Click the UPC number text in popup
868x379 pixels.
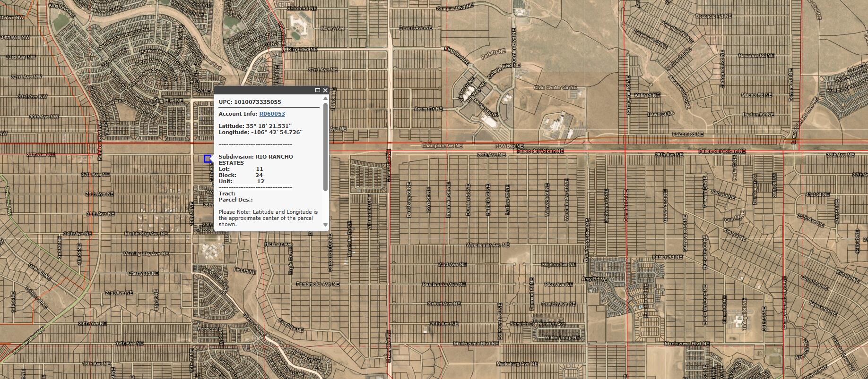257,102
